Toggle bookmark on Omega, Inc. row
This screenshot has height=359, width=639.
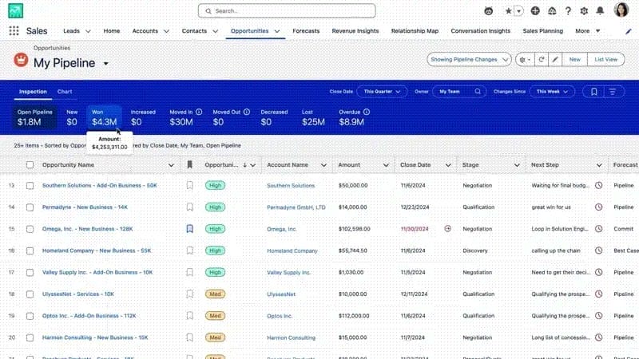point(189,229)
